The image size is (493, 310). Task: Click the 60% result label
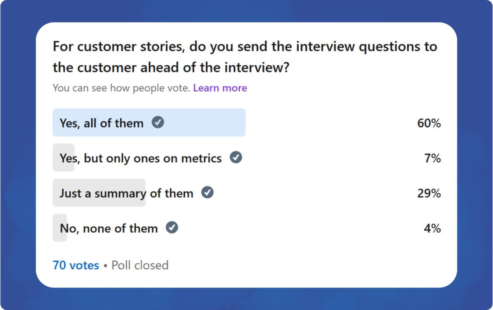tap(430, 122)
